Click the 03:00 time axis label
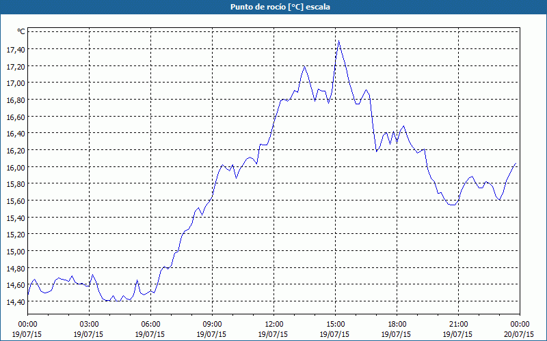This screenshot has height=341, width=547. (x=90, y=325)
